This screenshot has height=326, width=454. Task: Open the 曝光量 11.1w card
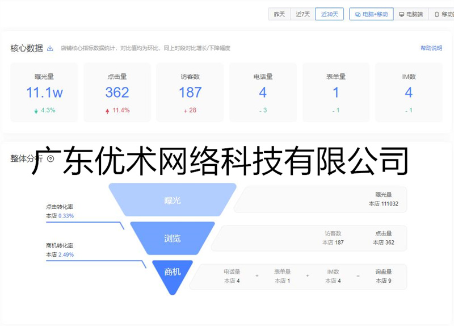(44, 92)
